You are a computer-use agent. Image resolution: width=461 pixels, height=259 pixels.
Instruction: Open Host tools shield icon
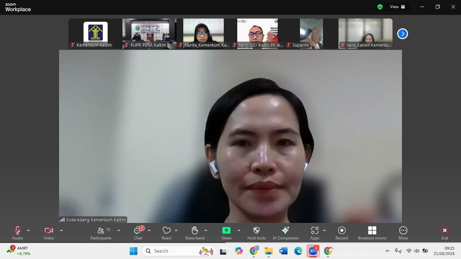(256, 231)
